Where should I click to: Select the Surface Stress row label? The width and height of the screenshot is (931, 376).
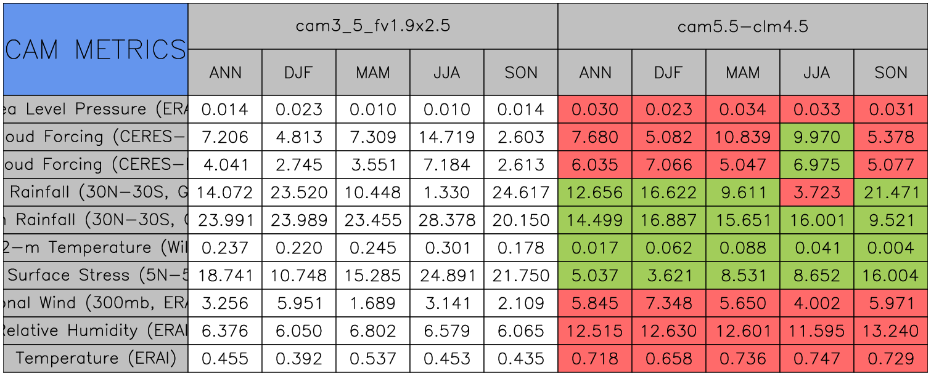[96, 275]
